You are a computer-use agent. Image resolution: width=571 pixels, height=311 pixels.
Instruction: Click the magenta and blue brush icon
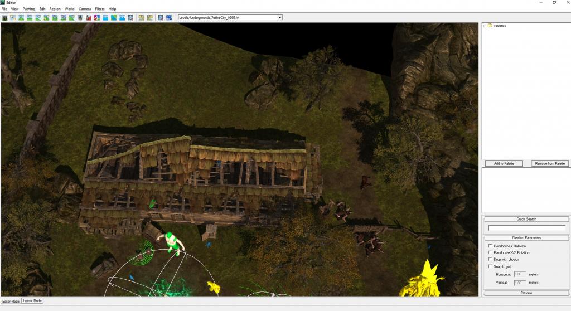point(97,17)
